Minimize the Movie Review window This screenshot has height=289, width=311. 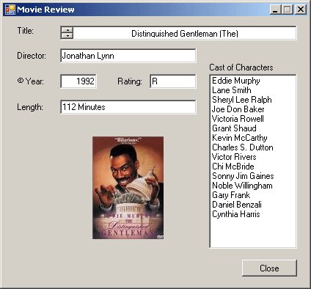(x=276, y=10)
